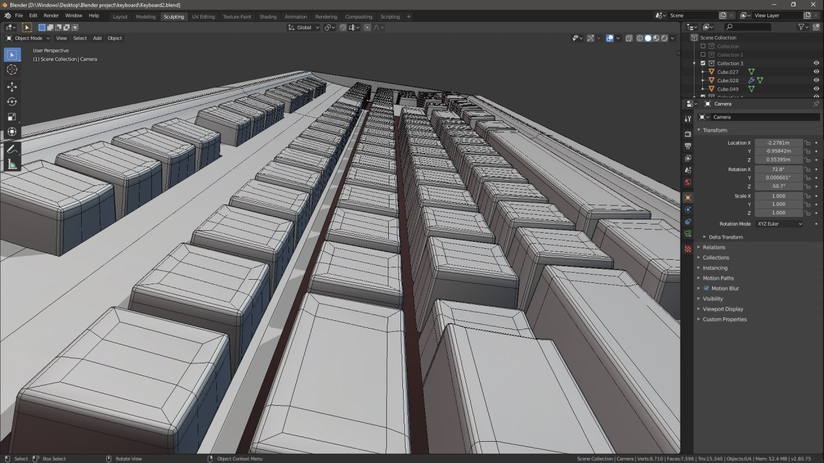Hide Cube.028 with eye icon
The width and height of the screenshot is (824, 463).
[x=816, y=80]
